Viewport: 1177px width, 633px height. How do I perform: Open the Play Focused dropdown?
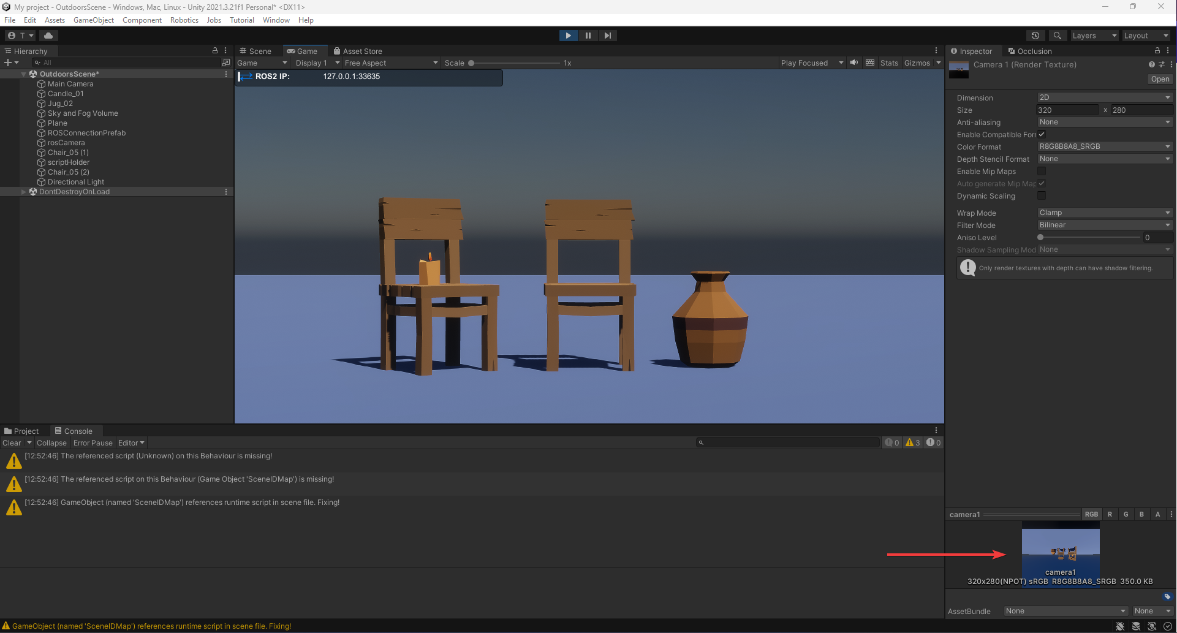tap(812, 63)
